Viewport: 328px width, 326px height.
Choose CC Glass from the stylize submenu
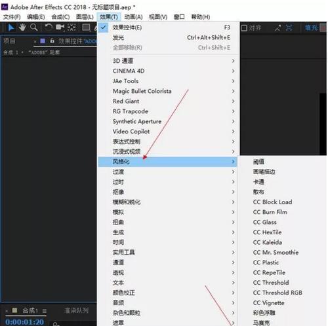pyautogui.click(x=265, y=222)
